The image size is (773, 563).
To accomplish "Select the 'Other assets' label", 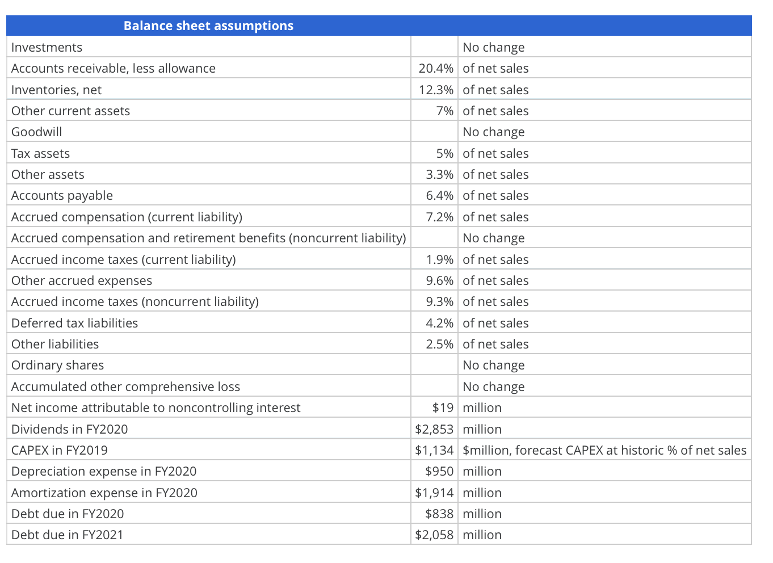I will (48, 174).
